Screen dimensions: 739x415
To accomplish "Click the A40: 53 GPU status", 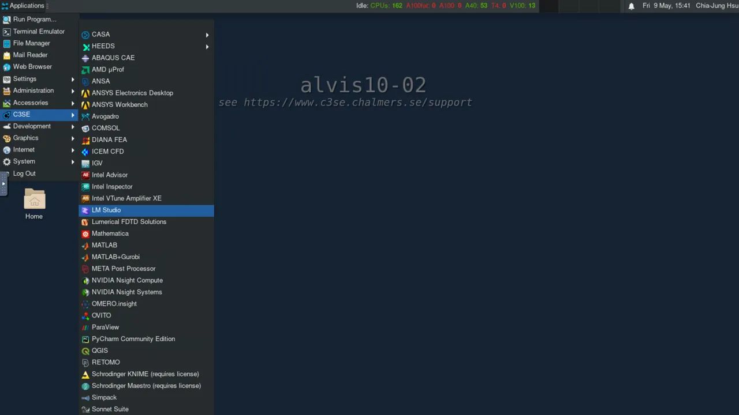I will click(476, 6).
